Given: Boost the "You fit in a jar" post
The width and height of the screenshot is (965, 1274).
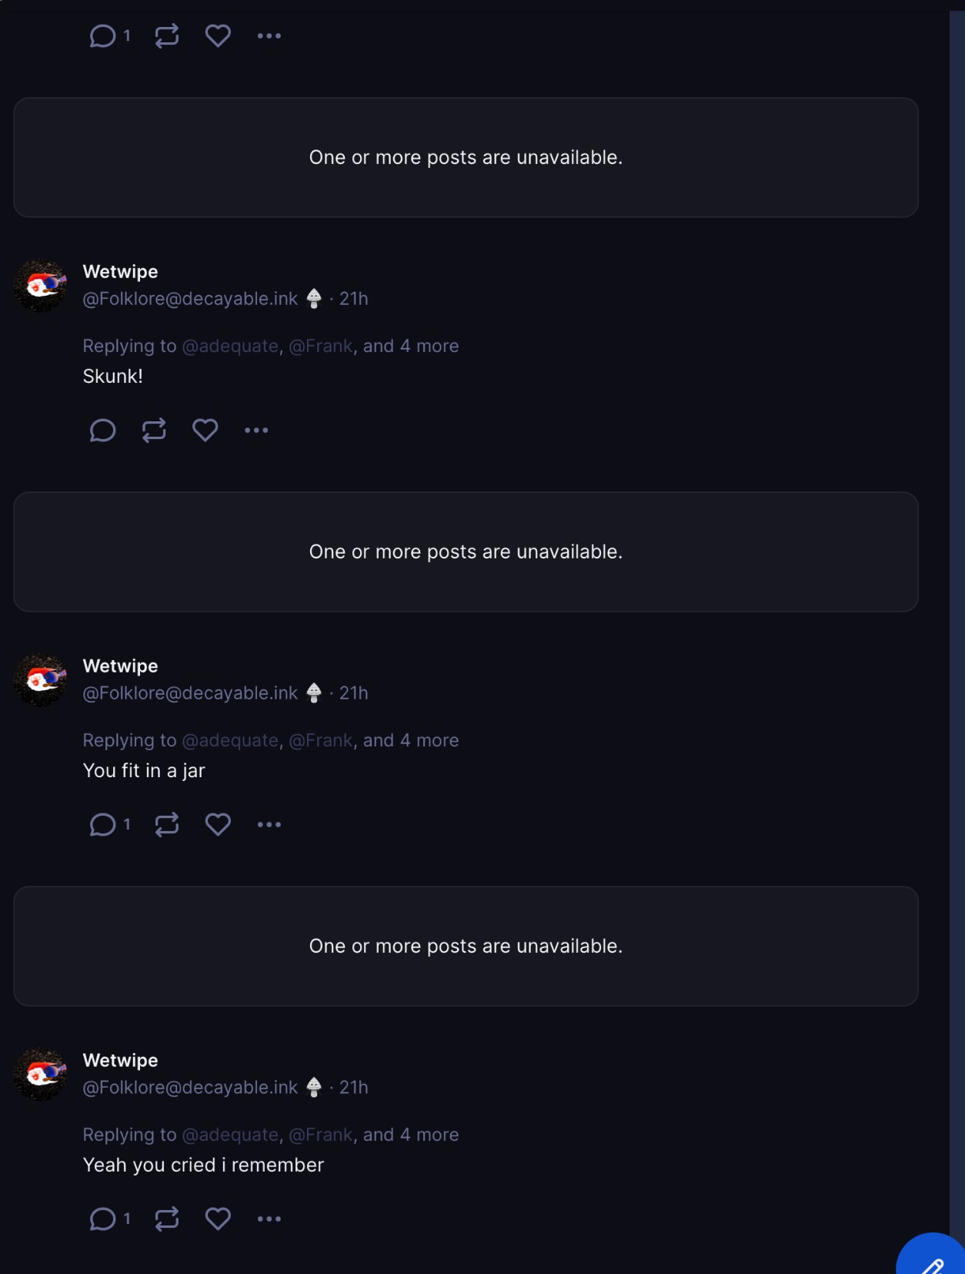Looking at the screenshot, I should tap(166, 824).
